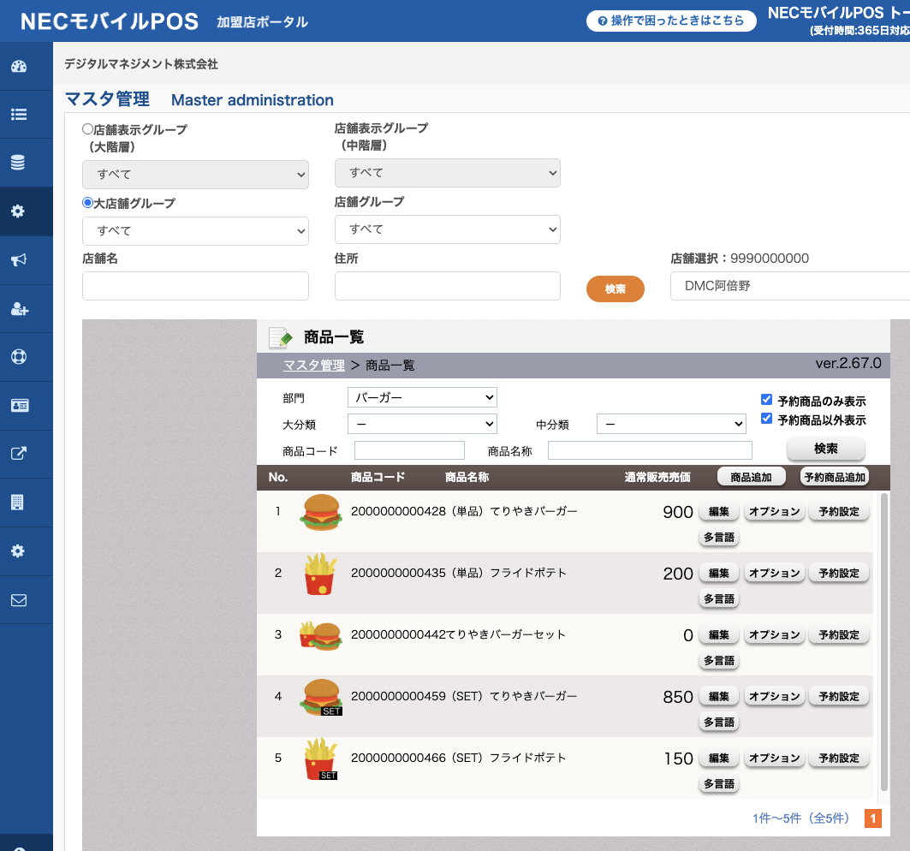Click the megaphone announcement icon

coord(19,259)
